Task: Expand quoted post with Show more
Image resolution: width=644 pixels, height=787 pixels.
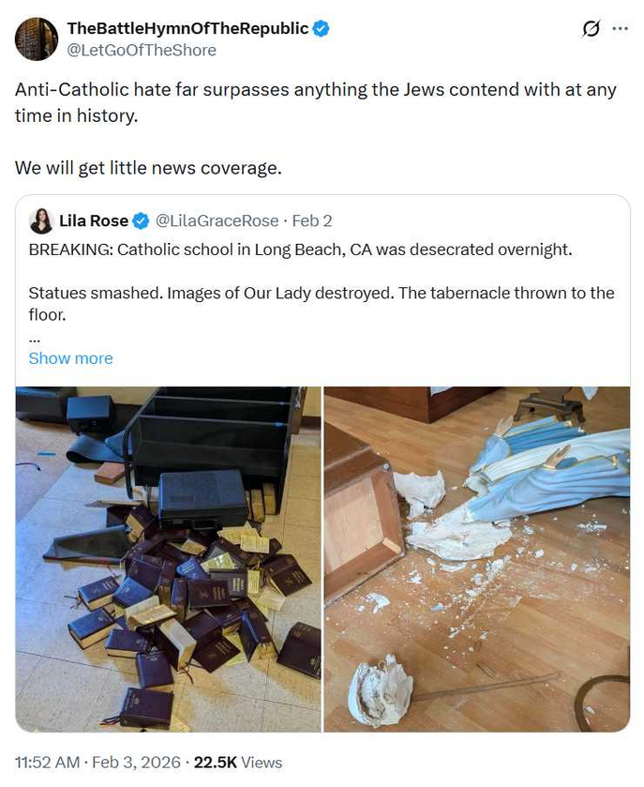Action: coord(70,358)
